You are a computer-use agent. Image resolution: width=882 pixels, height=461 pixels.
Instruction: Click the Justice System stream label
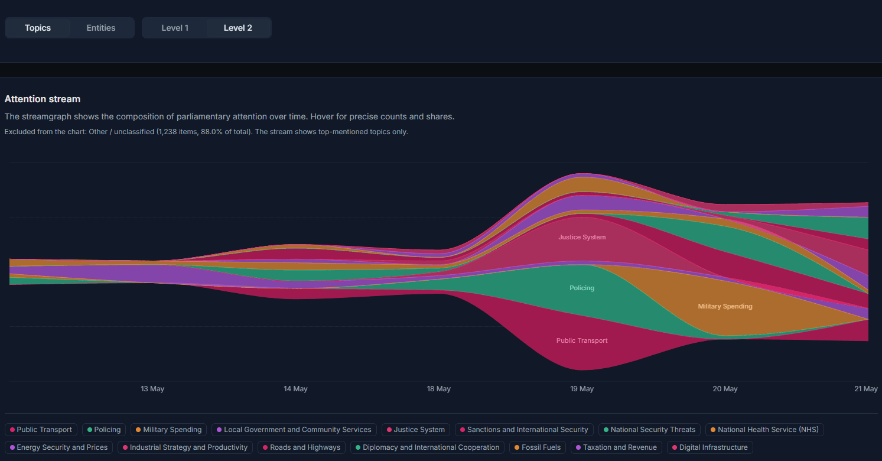(582, 237)
